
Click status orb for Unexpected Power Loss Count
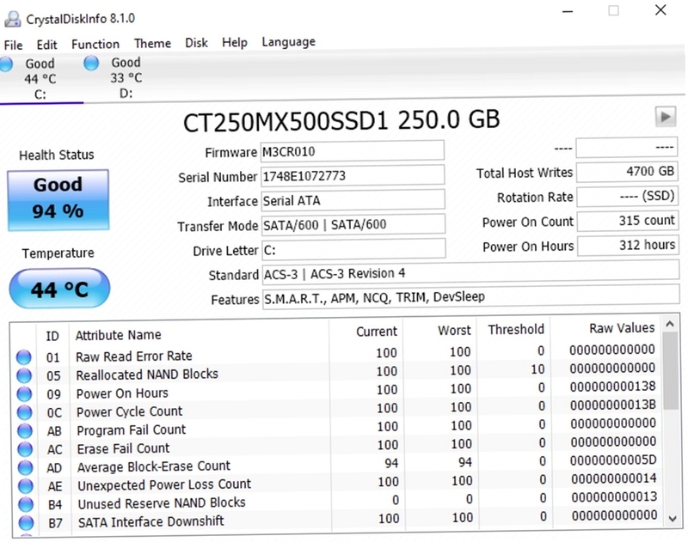tap(26, 486)
